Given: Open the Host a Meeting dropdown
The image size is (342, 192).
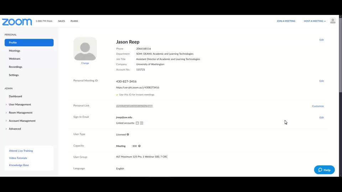Looking at the screenshot, I should [314, 21].
